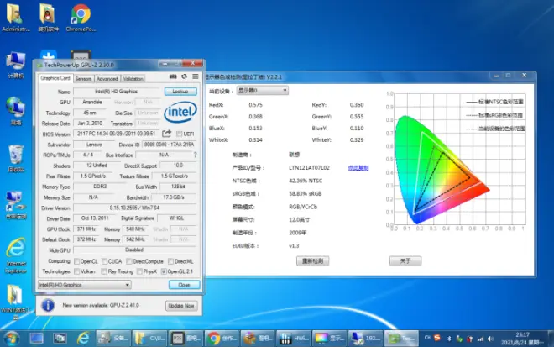This screenshot has height=347, width=554.
Task: Click the GPU-Z Close button
Action: pyautogui.click(x=184, y=285)
